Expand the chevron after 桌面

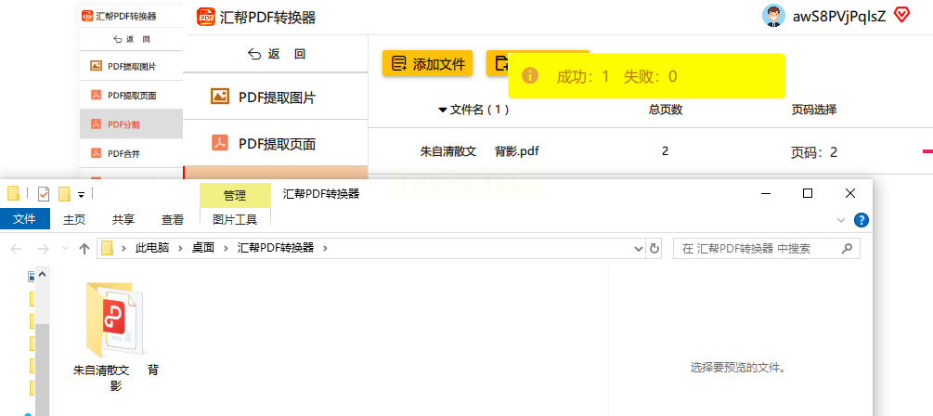point(227,248)
